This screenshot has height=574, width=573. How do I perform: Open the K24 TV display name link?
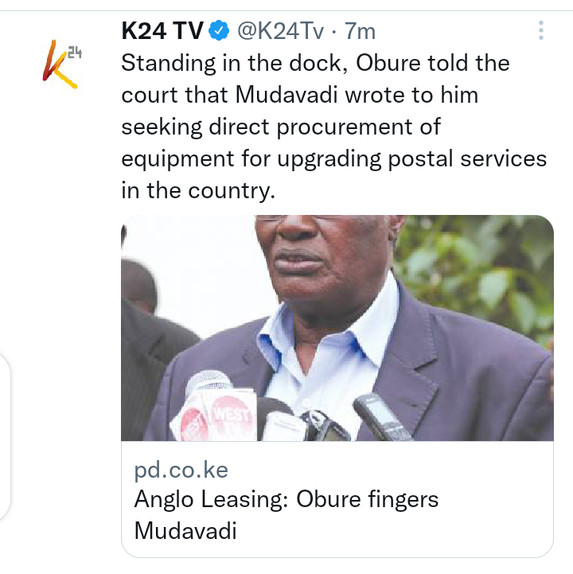pyautogui.click(x=162, y=31)
